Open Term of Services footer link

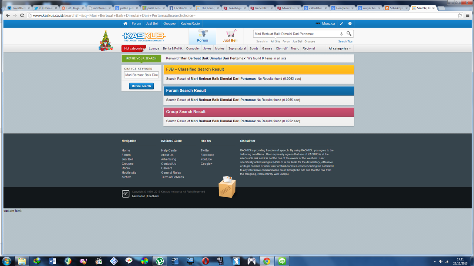pyautogui.click(x=172, y=177)
